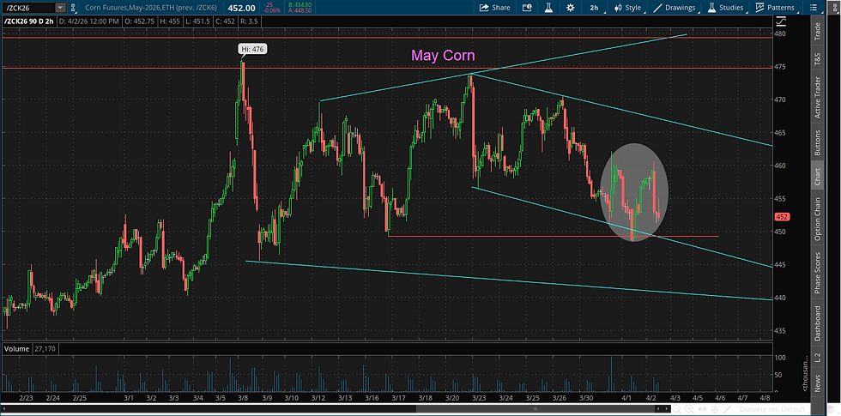This screenshot has width=841, height=416.
Task: Open the 2h timeframe dropdown
Action: [594, 8]
